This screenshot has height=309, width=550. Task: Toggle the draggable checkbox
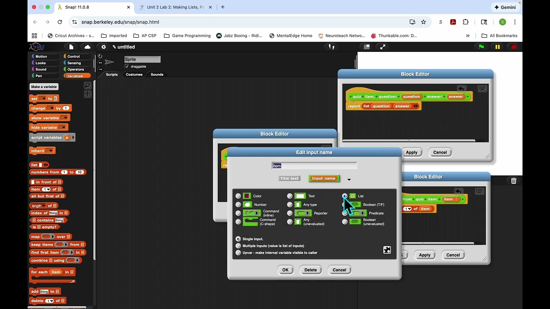(x=127, y=67)
